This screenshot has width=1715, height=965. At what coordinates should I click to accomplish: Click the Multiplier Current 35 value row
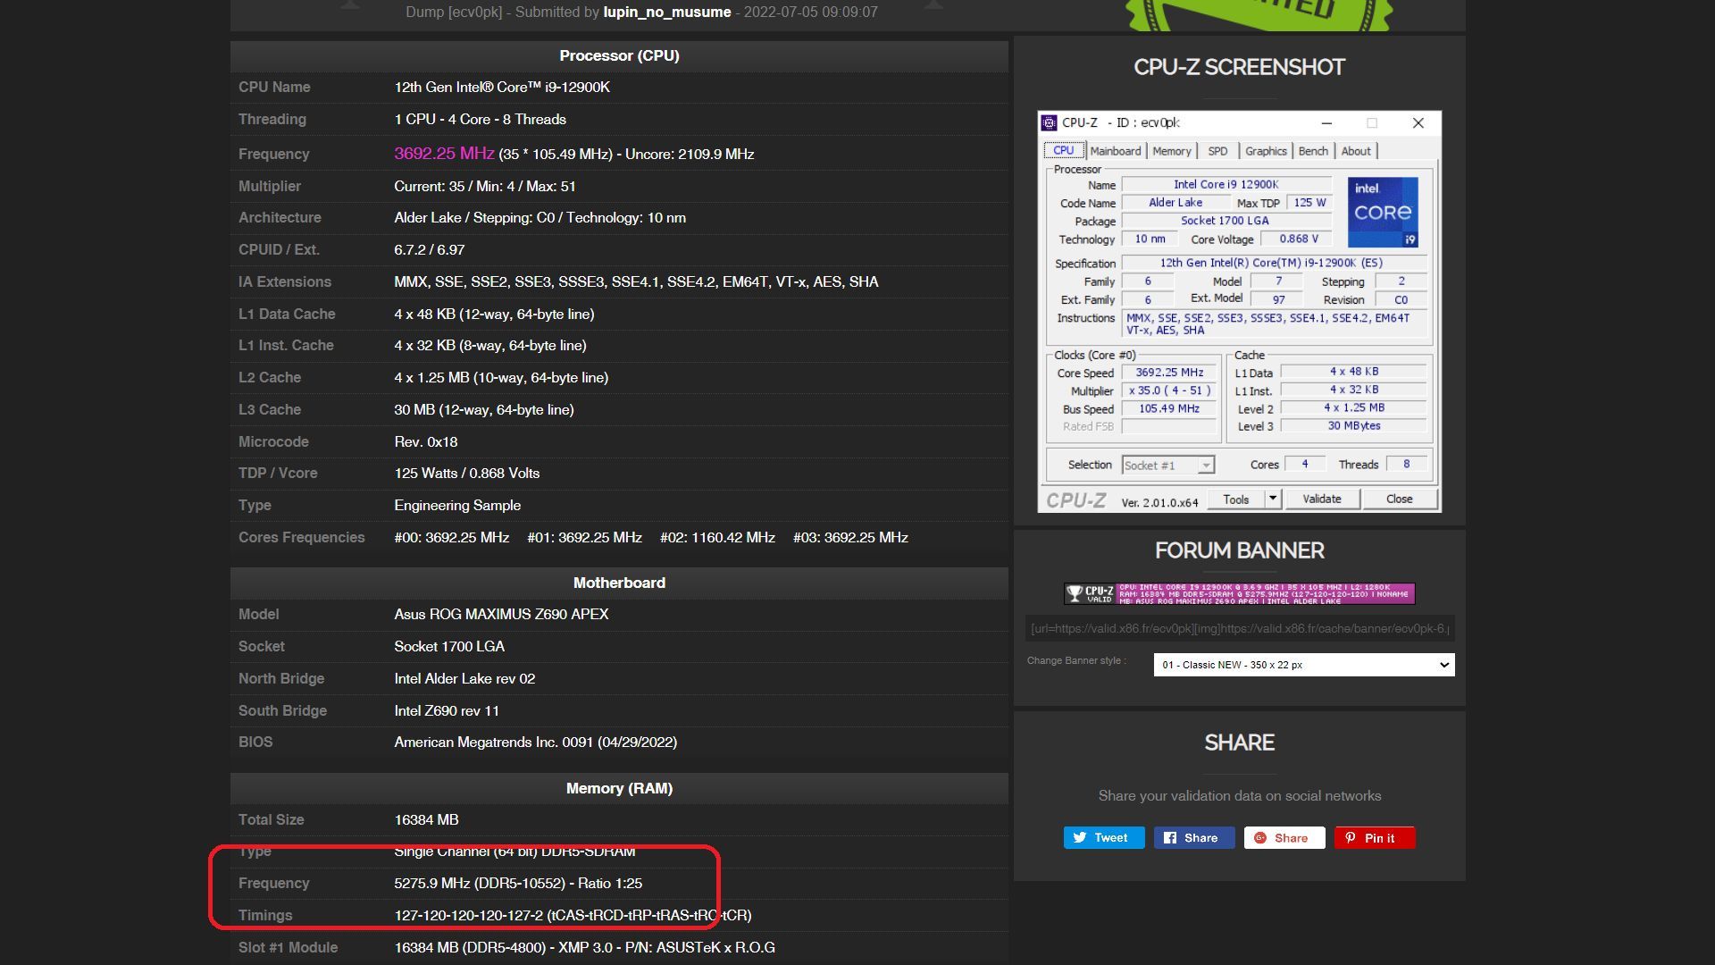485,187
